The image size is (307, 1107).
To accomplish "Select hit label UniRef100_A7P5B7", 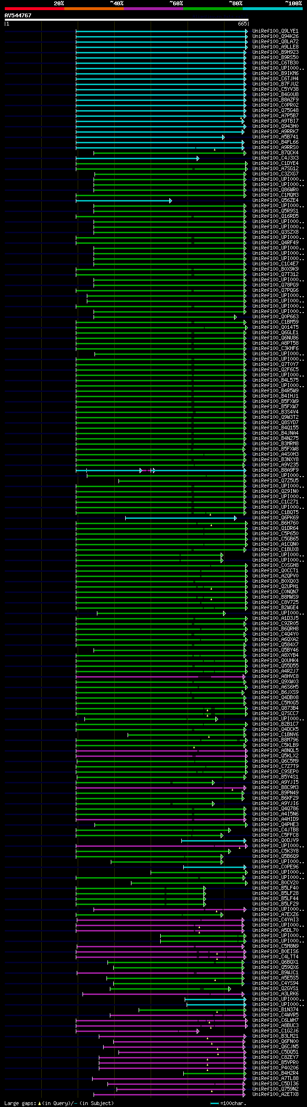I will point(275,116).
